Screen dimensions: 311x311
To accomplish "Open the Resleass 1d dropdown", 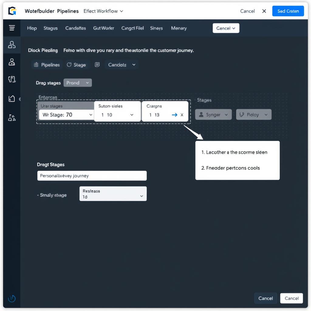I will (x=113, y=193).
